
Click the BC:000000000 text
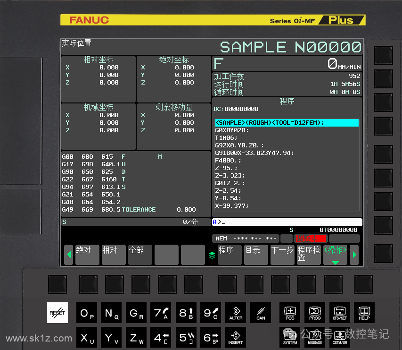[x=236, y=109]
